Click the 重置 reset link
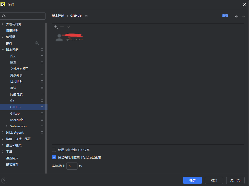The image size is (249, 186). (225, 16)
